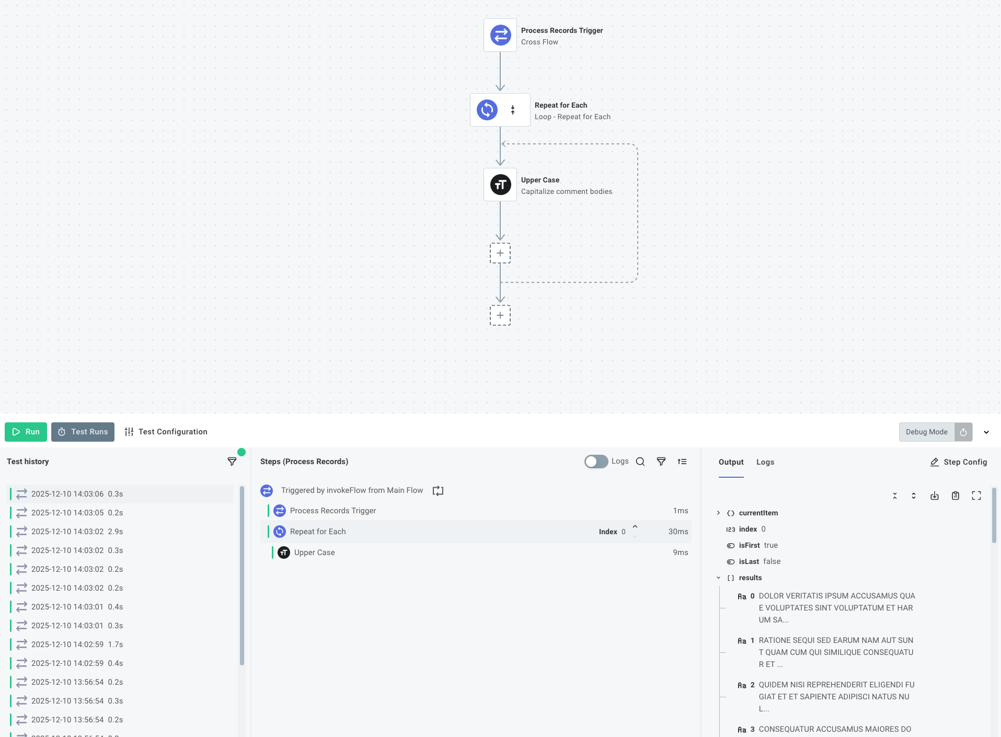Collapse the results list in Output
1001x737 pixels.
pos(719,578)
